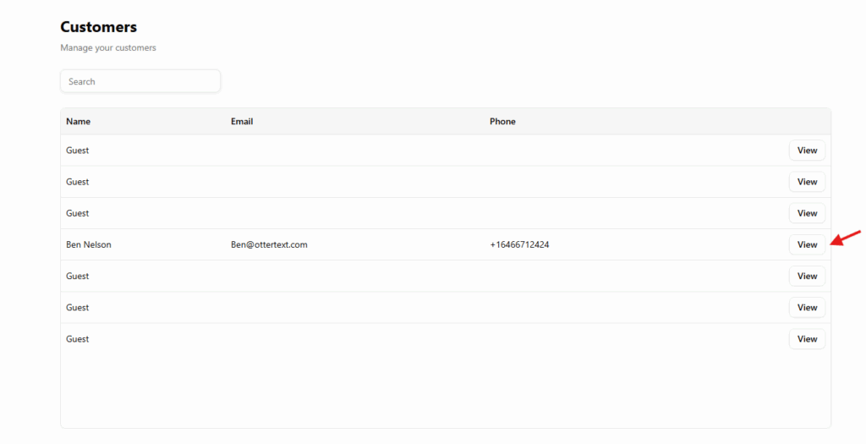The width and height of the screenshot is (866, 444).
Task: Click the Customers page heading
Action: (98, 28)
